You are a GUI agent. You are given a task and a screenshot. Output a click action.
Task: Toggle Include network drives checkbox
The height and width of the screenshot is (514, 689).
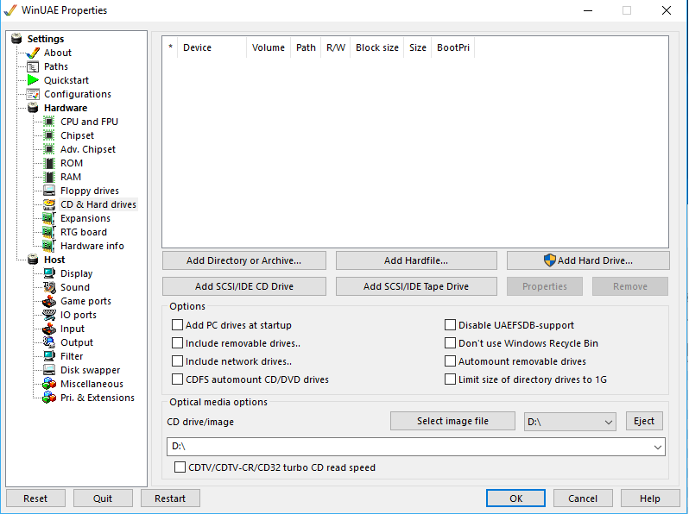178,360
